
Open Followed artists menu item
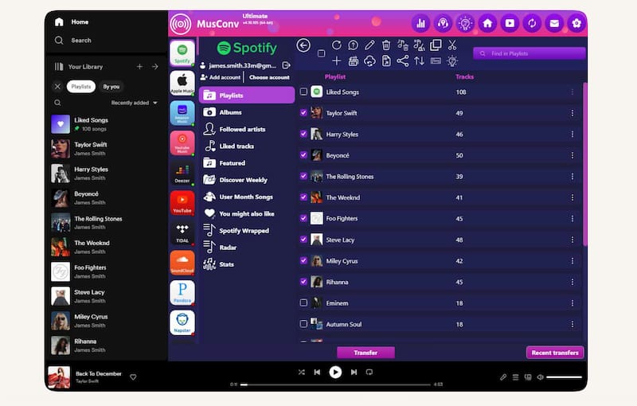pos(247,129)
